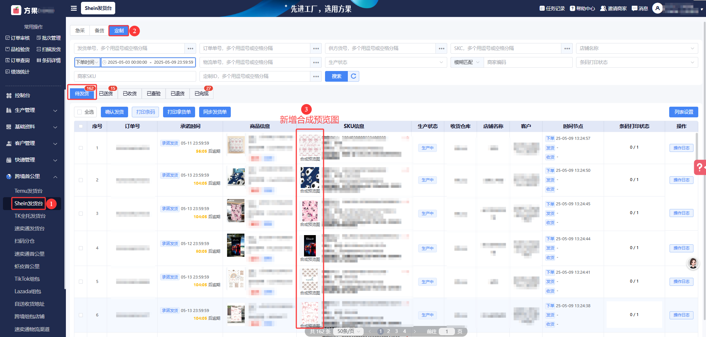
Task: Open 帮助中心 from the top bar
Action: click(582, 8)
